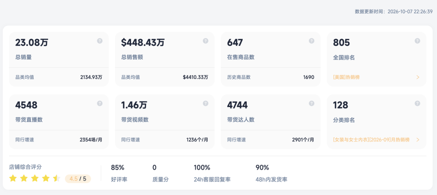Click the 647 在售商品数 value

point(235,42)
